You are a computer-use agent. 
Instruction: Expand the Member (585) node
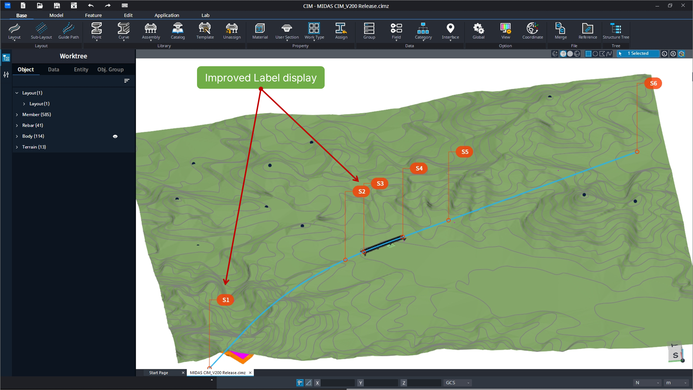(17, 114)
